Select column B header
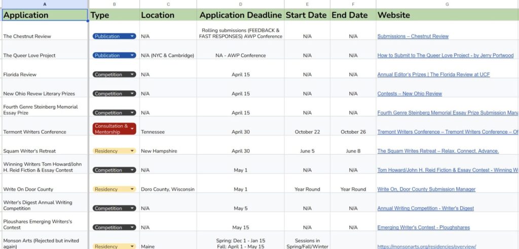The image size is (519, 249). [x=114, y=4]
